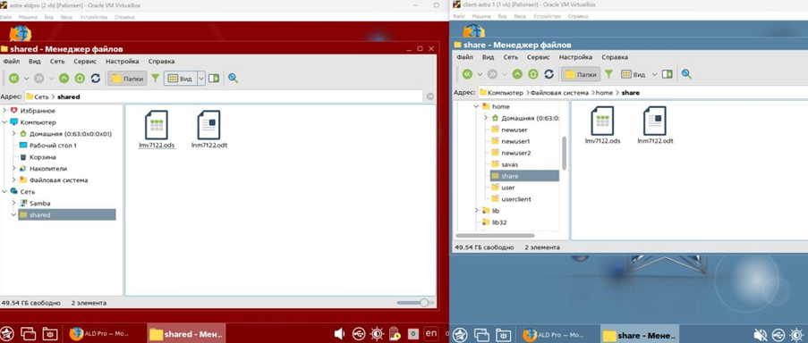
Task: Click the Вид view mode button in shared window
Action: pyautogui.click(x=181, y=79)
